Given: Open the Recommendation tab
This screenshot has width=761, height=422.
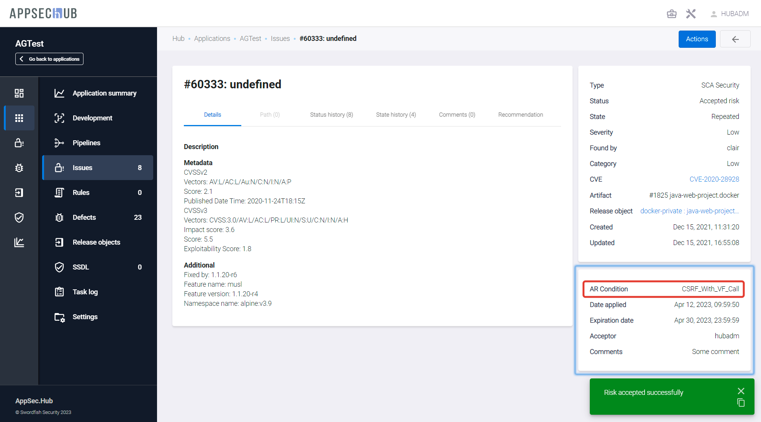Looking at the screenshot, I should pyautogui.click(x=520, y=115).
